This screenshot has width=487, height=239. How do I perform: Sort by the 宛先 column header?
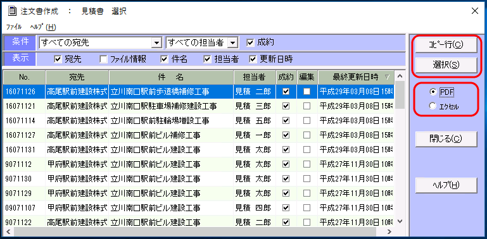pyautogui.click(x=77, y=77)
